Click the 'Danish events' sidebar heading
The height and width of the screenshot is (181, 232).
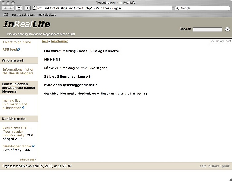(14, 119)
